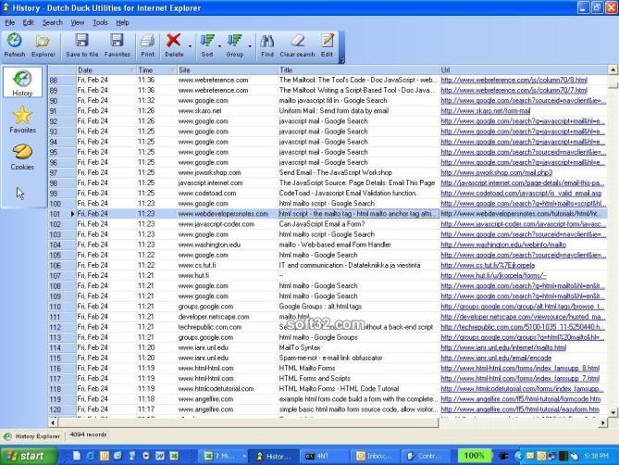This screenshot has width=619, height=465.
Task: Click the horizontal scrollbar left arrow
Action: pos(53,422)
